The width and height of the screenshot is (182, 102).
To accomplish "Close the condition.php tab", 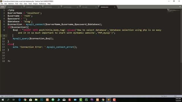I will [77, 7].
